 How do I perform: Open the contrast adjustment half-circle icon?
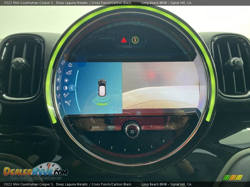coord(65,88)
